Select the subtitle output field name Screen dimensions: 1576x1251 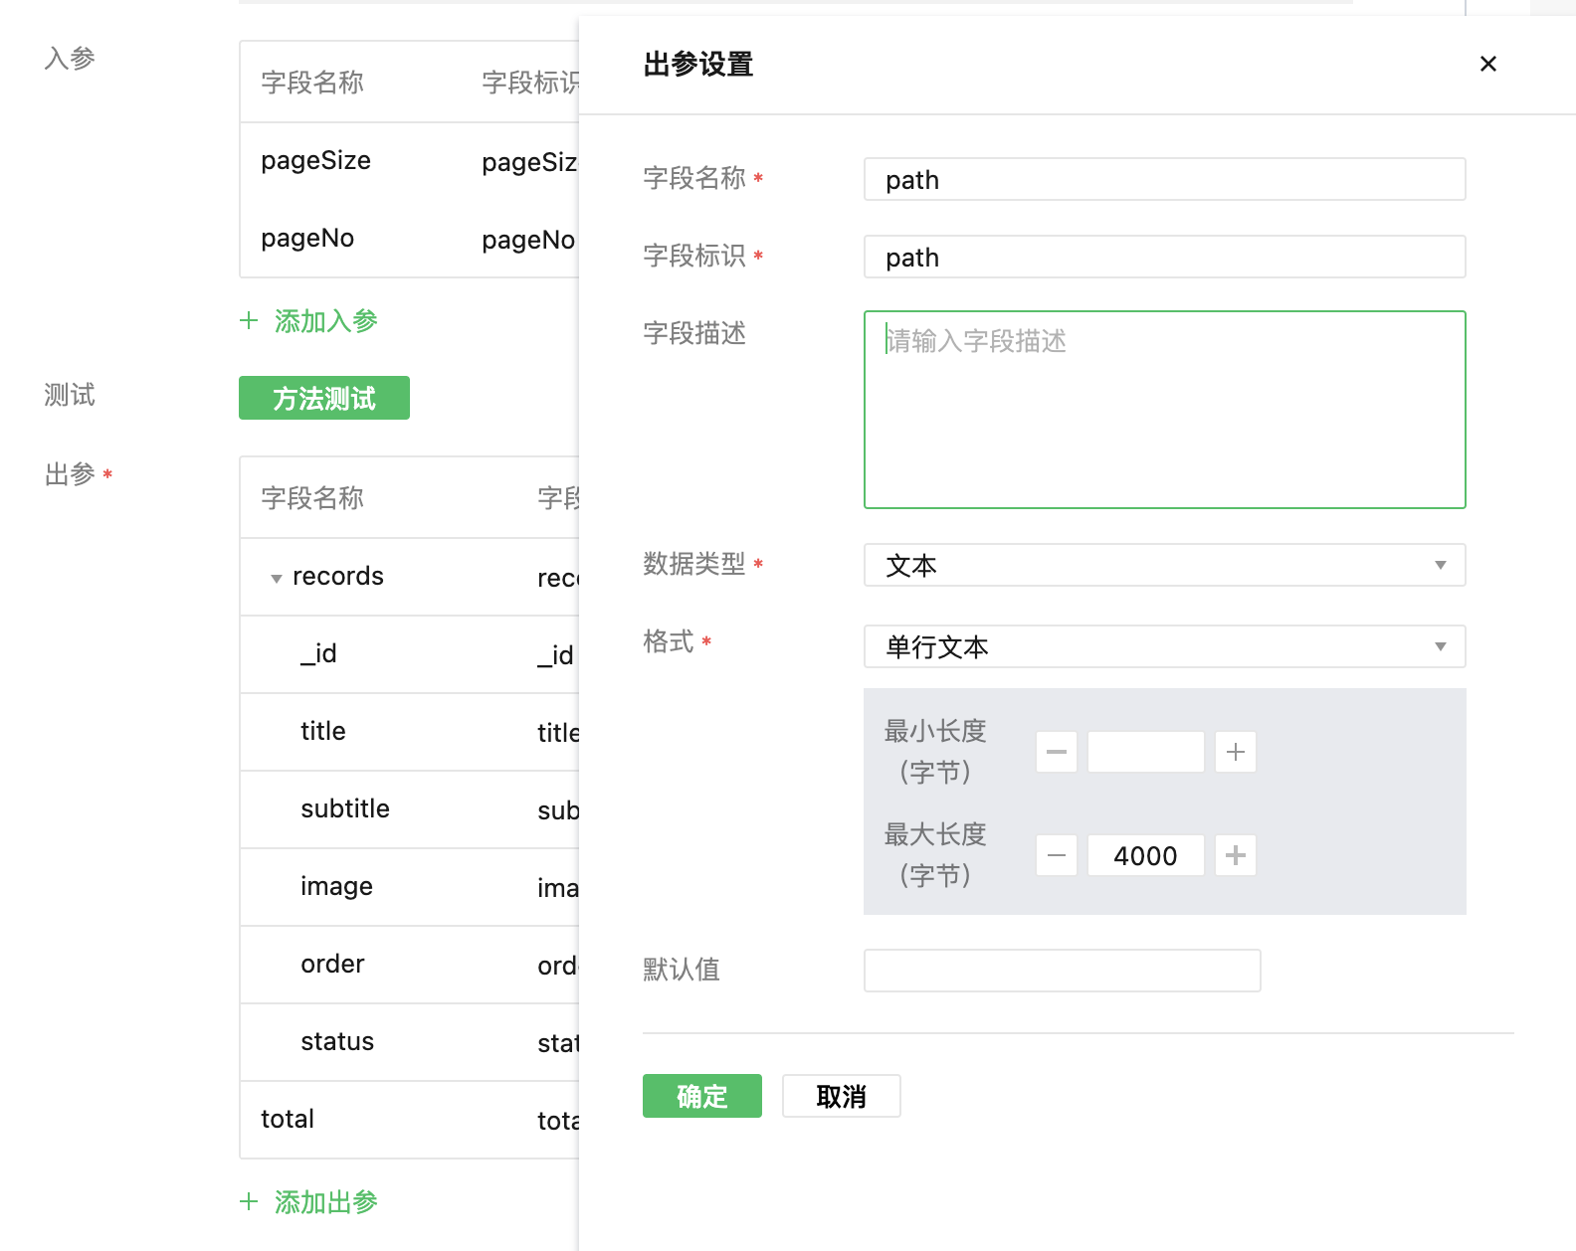345,809
